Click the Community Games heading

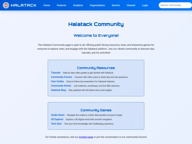tap(96, 110)
